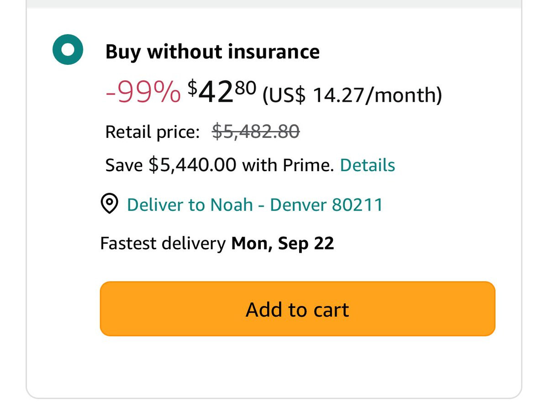Tap the Save $5,440.00 amount
The height and width of the screenshot is (405, 548).
171,165
